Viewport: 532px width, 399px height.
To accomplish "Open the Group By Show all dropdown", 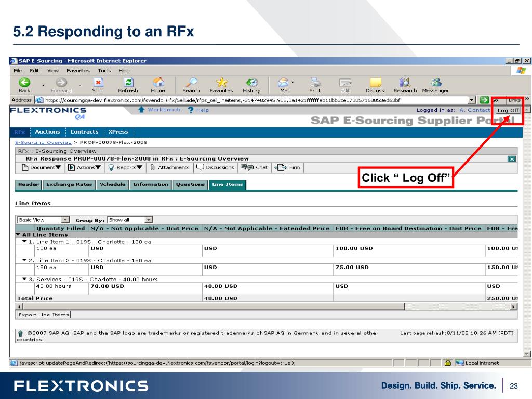I will point(130,220).
